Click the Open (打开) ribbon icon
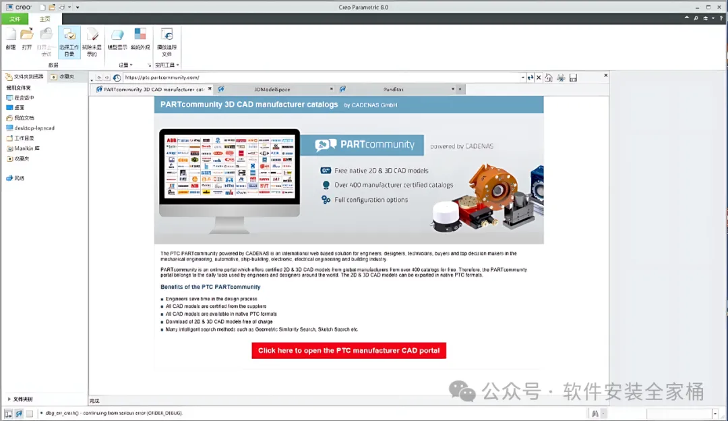The width and height of the screenshot is (728, 421). tap(27, 38)
